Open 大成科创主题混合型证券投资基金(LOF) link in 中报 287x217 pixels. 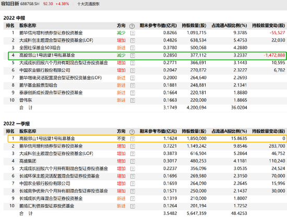(x=56, y=40)
